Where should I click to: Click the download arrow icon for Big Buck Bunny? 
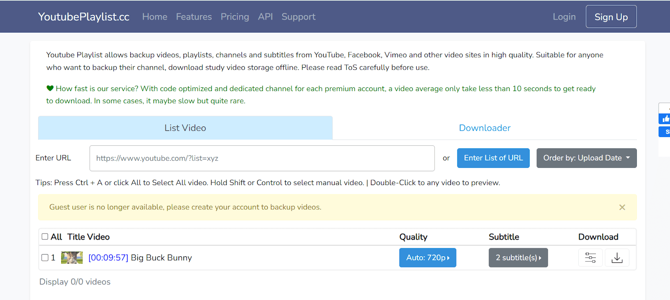[x=617, y=258]
